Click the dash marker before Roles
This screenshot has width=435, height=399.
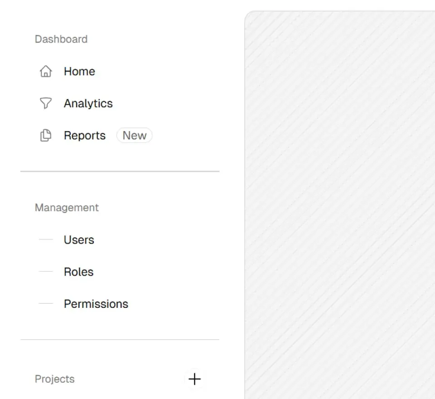click(x=46, y=272)
